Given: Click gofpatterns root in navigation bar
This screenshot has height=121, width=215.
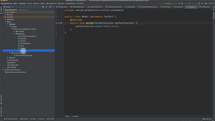Looking at the screenshot, I should click(7, 3).
